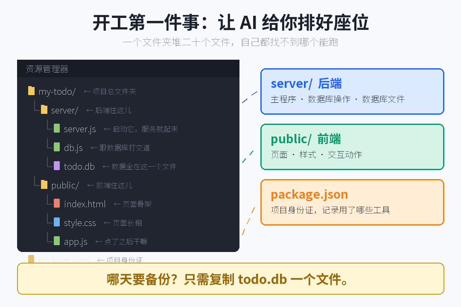Select the public/ folder name
This screenshot has width=461, height=307.
coord(65,185)
